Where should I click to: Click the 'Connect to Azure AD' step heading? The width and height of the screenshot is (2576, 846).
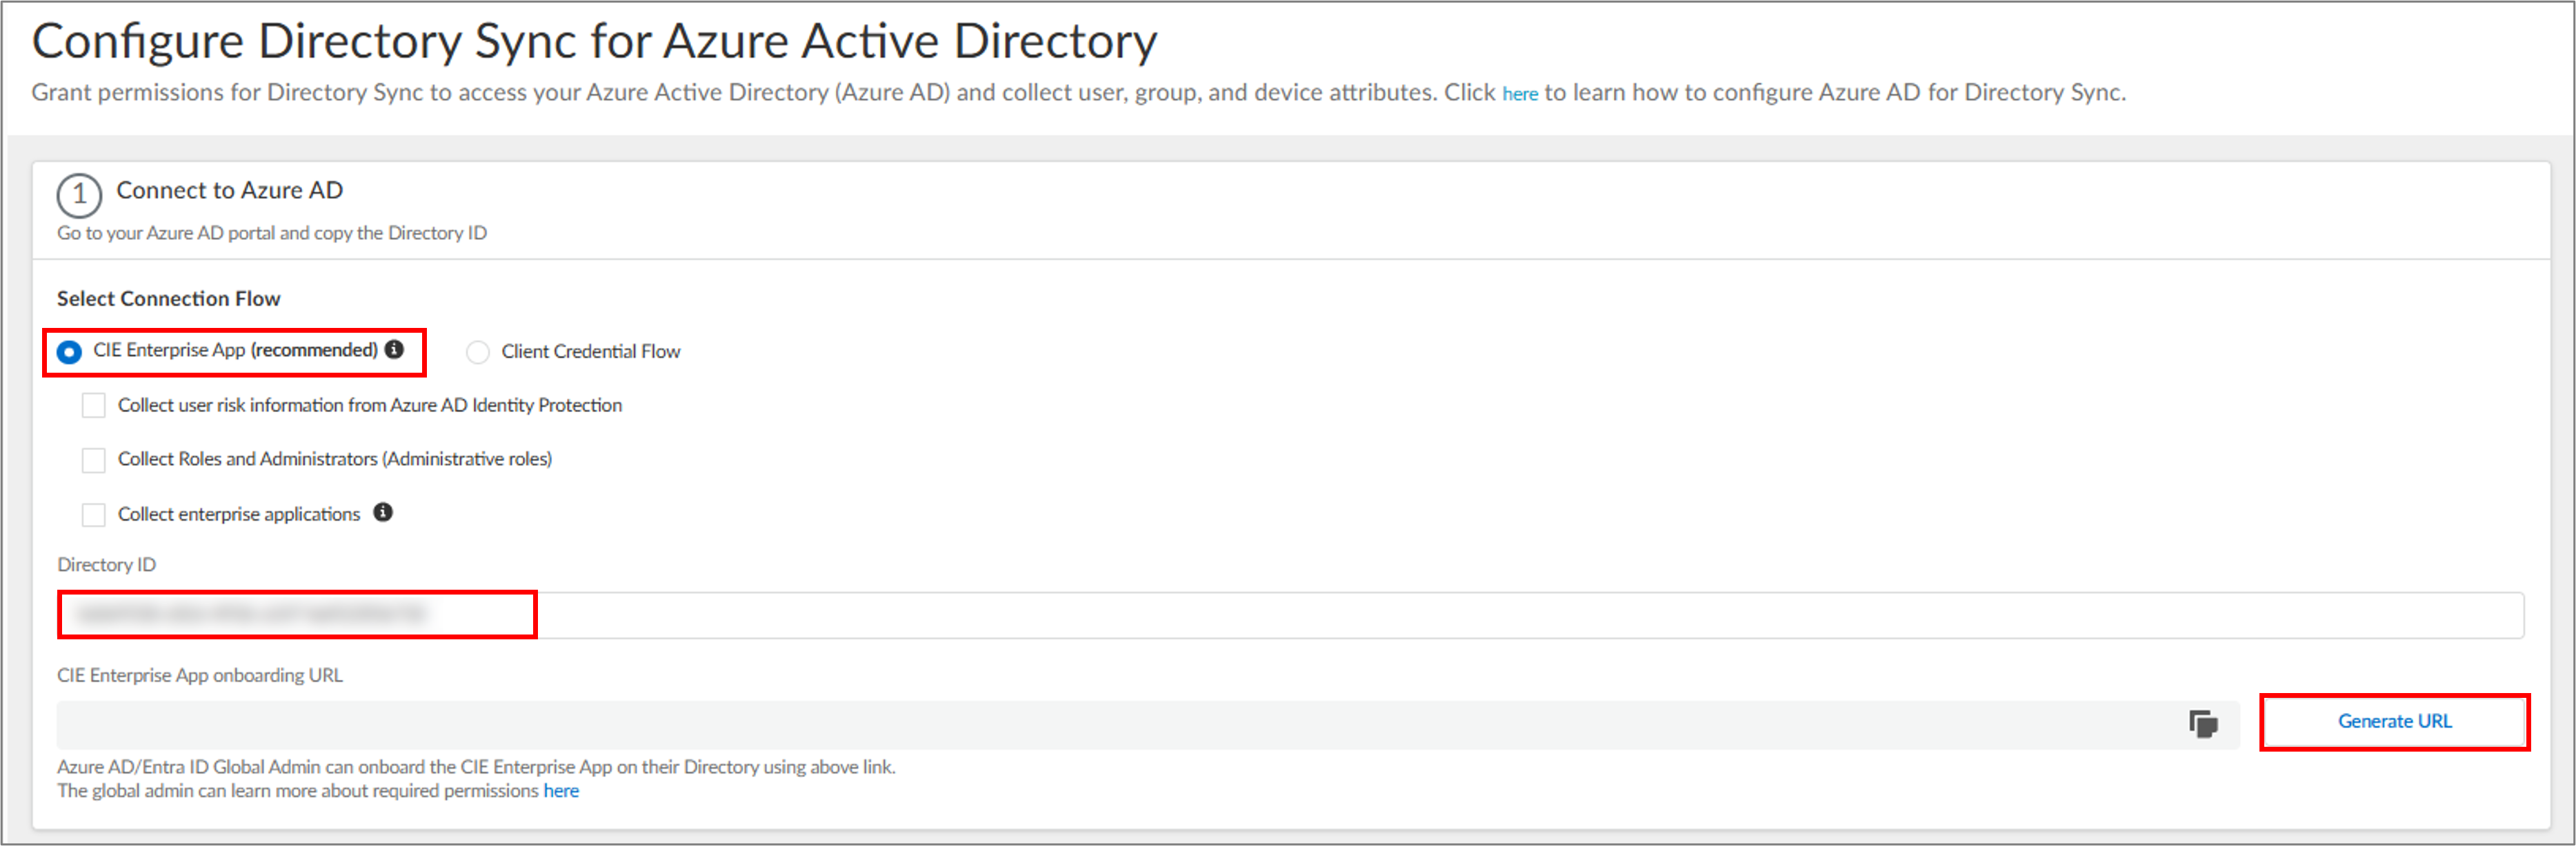(x=229, y=189)
